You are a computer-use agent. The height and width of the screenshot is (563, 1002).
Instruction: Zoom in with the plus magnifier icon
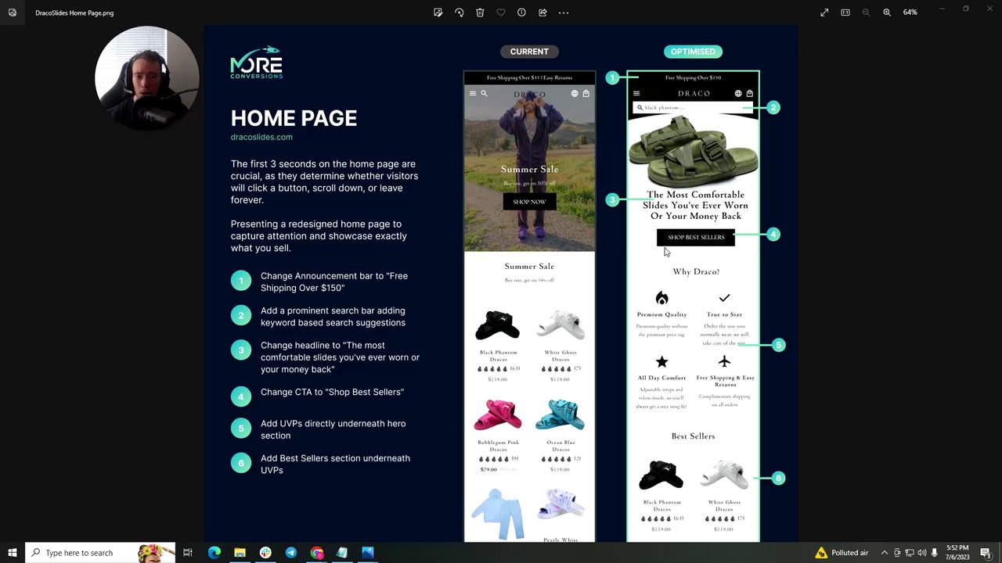pyautogui.click(x=887, y=13)
